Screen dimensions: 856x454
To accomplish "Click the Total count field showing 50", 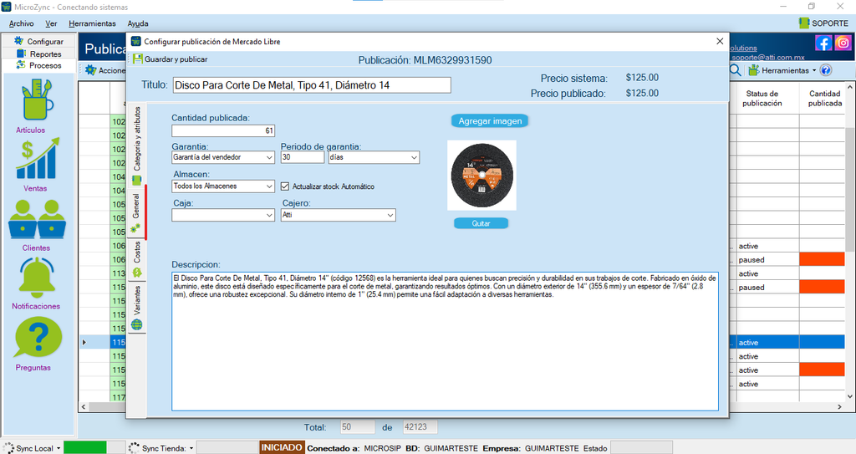I will tap(358, 427).
